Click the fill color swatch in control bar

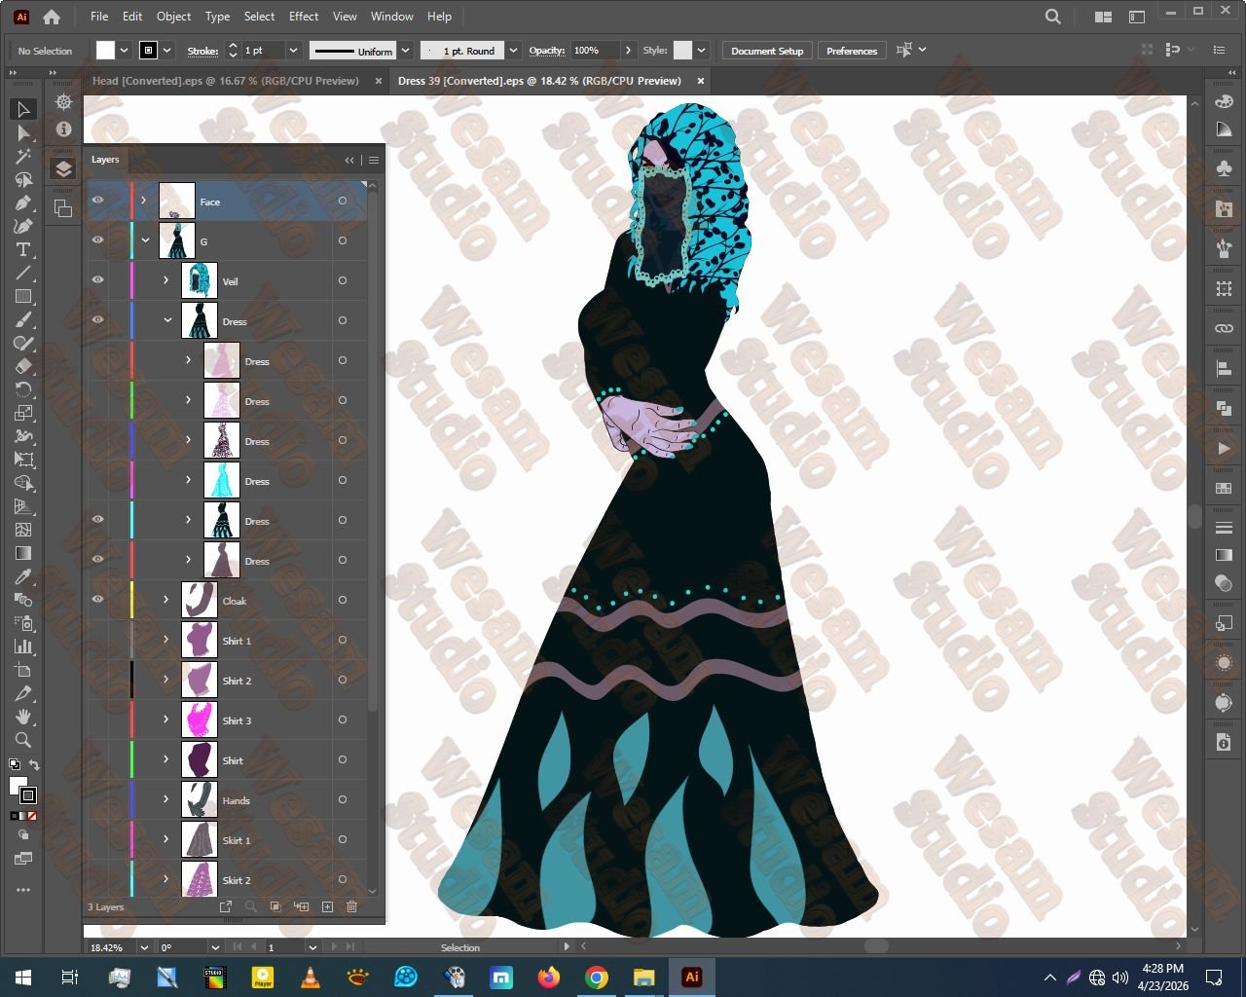pyautogui.click(x=105, y=51)
